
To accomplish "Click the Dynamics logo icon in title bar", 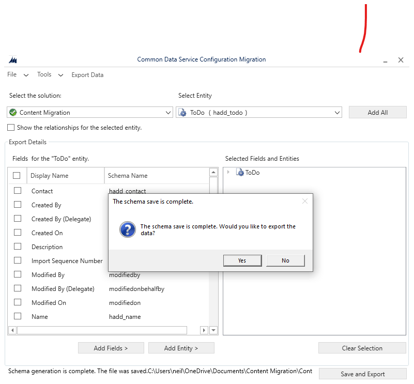I will click(13, 60).
